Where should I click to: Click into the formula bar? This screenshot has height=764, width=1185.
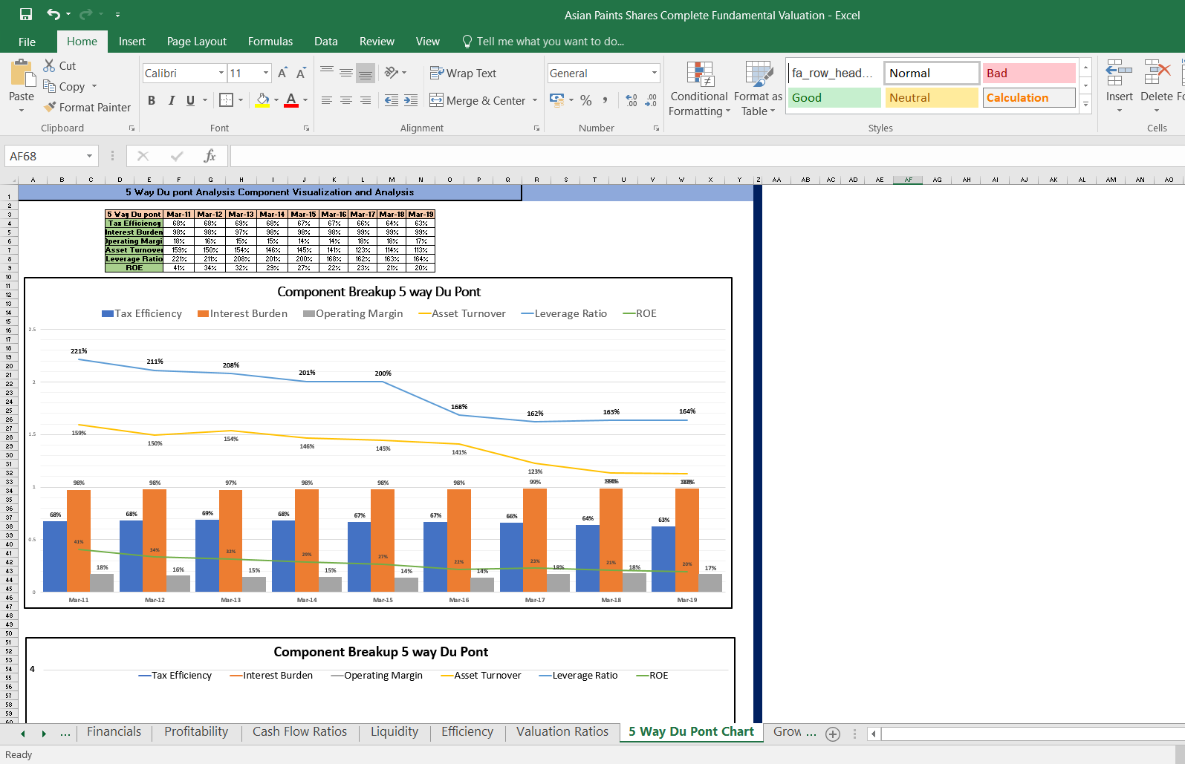(706, 156)
